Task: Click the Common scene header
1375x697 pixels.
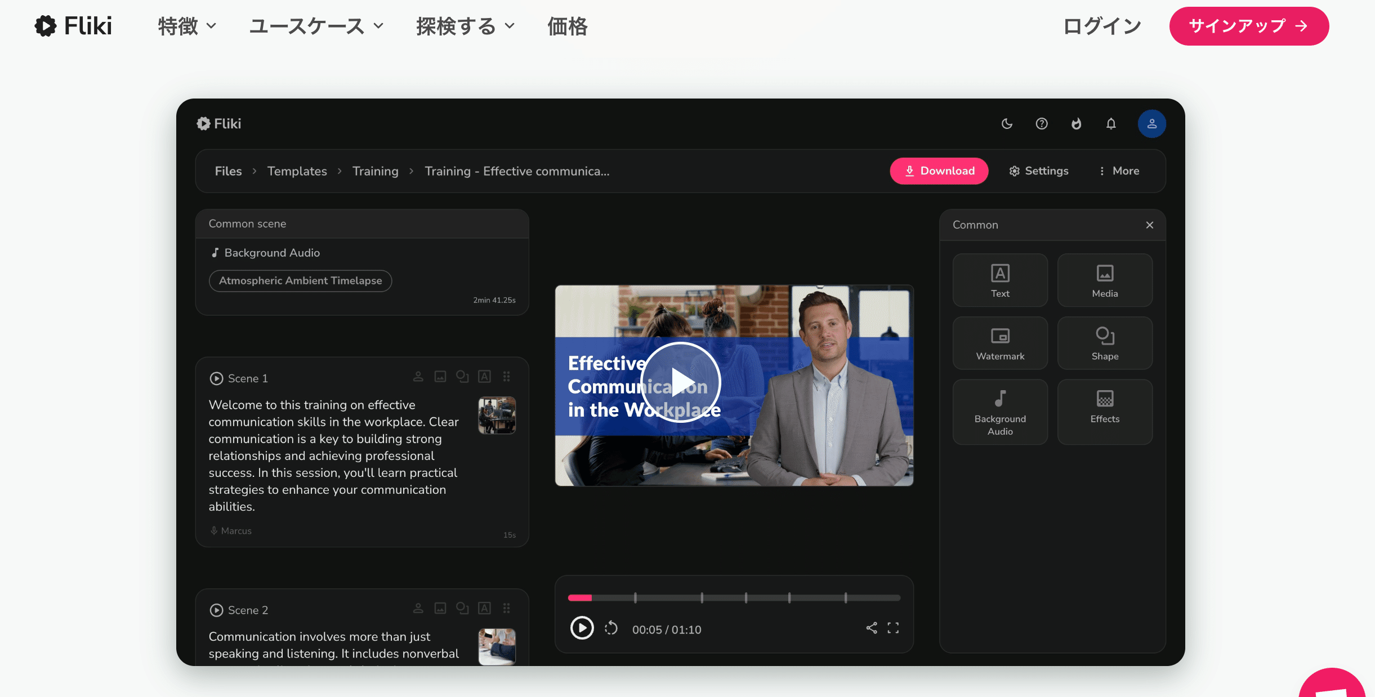Action: pyautogui.click(x=362, y=224)
